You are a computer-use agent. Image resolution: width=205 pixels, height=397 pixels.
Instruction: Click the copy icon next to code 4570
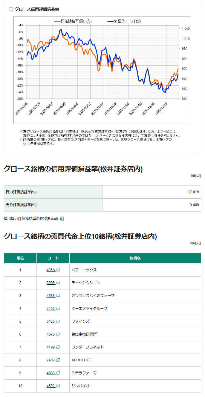58,334
